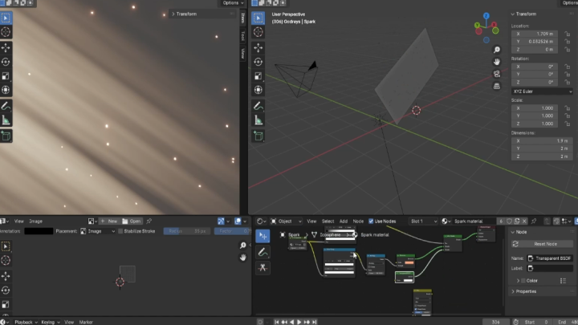Open the node editor Select menu

pyautogui.click(x=328, y=221)
